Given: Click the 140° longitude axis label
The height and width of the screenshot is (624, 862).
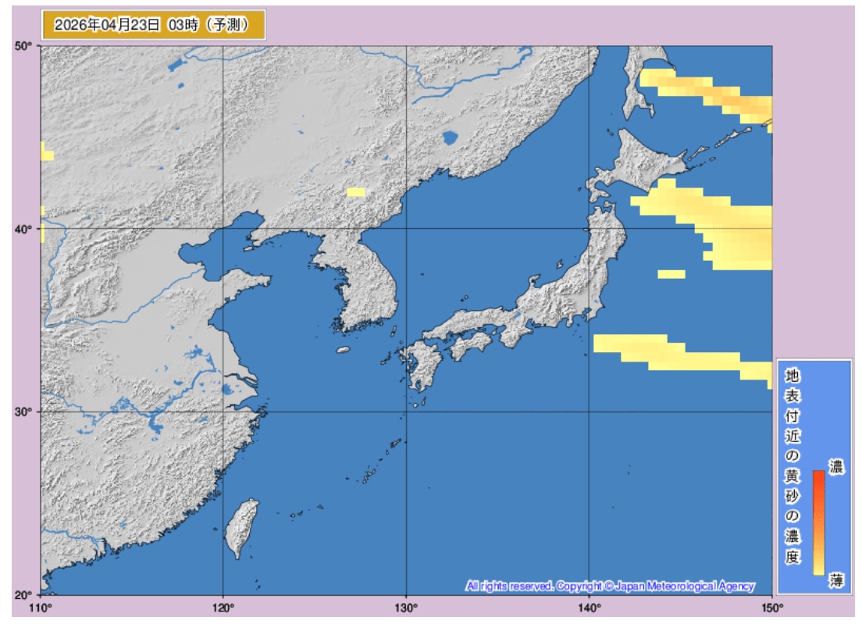Looking at the screenshot, I should point(589,607).
